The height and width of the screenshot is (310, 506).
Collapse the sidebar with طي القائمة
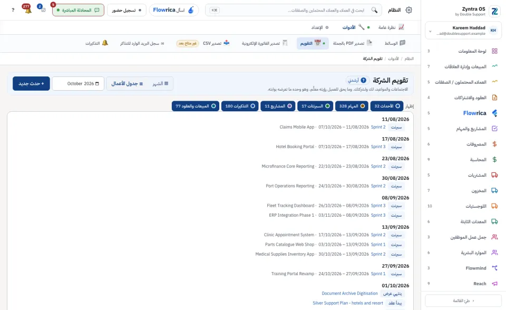pyautogui.click(x=463, y=301)
